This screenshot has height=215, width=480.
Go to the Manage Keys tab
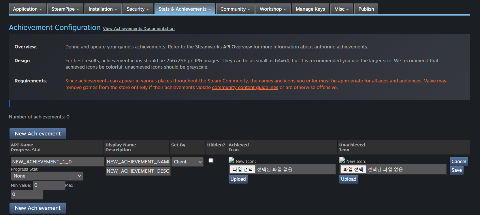[310, 9]
